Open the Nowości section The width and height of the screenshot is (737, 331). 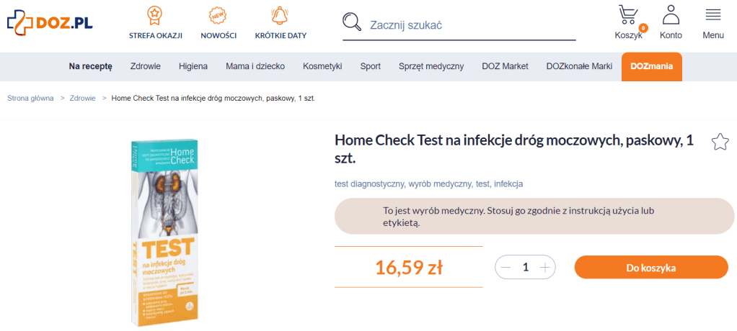[219, 22]
